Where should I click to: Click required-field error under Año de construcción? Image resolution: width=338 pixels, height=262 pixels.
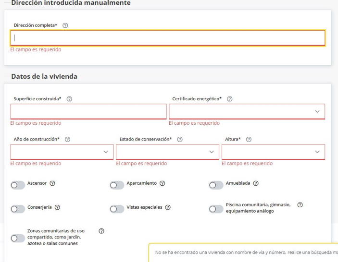36,164
